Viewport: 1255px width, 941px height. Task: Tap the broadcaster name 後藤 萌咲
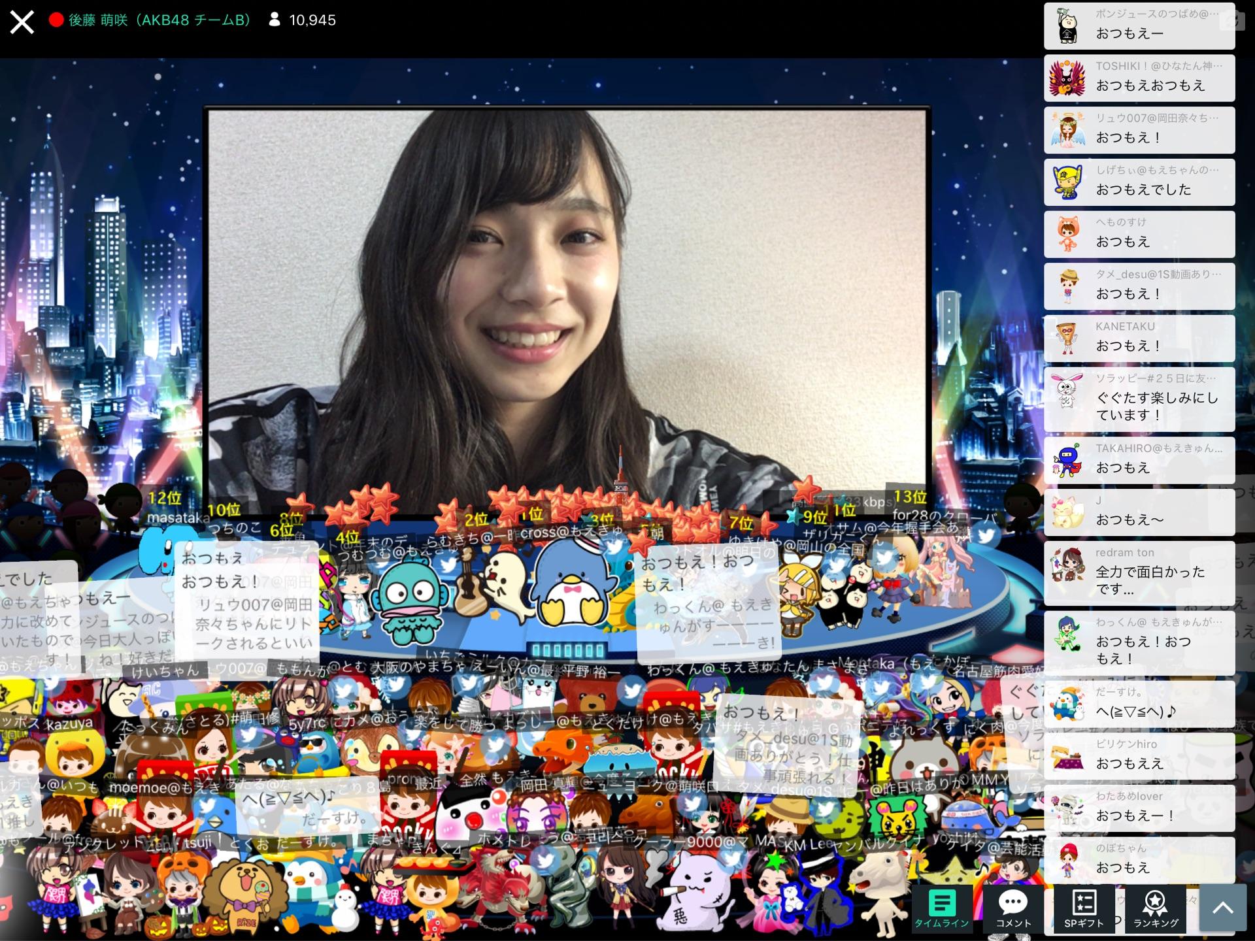[98, 20]
